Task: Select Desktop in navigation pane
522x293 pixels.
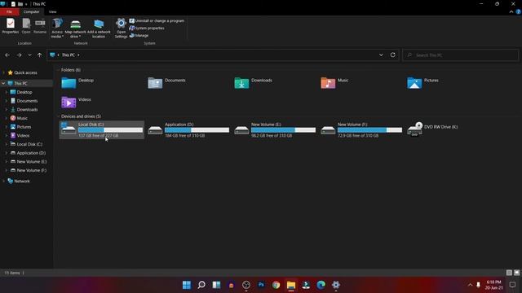Action: coord(24,92)
